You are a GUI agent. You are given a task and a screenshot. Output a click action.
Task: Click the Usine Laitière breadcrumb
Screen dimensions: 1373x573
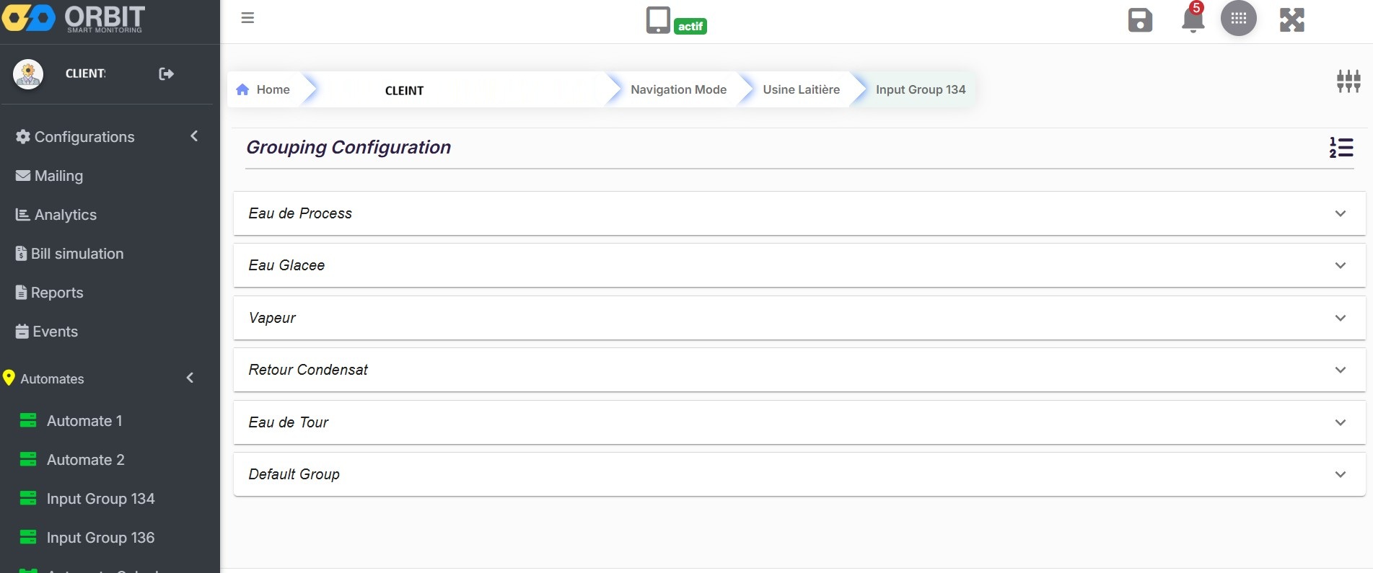pyautogui.click(x=801, y=89)
